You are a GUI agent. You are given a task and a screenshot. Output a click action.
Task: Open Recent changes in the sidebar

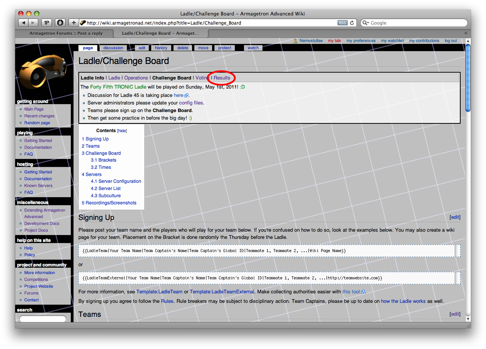(x=39, y=116)
